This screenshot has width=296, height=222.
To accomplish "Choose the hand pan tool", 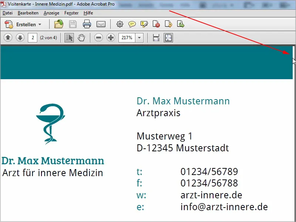I will coord(81,38).
